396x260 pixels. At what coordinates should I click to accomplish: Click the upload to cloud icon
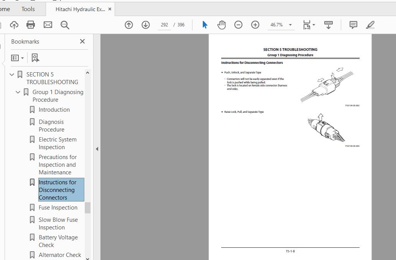point(14,25)
